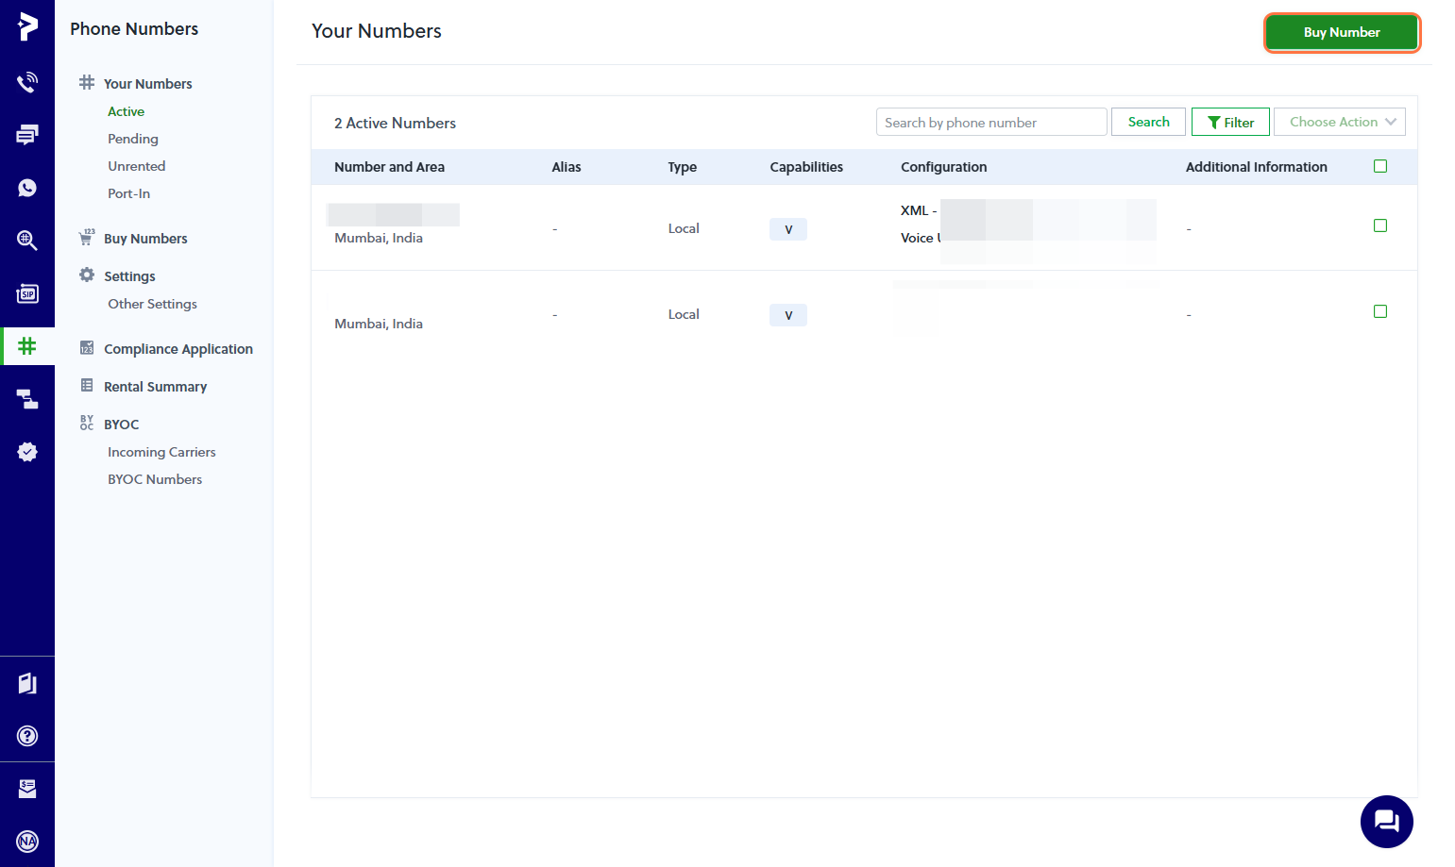Open the Plivo logo home icon
The height and width of the screenshot is (867, 1455).
tap(27, 26)
